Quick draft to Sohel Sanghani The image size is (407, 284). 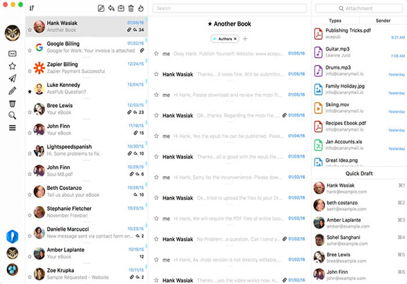point(359,240)
